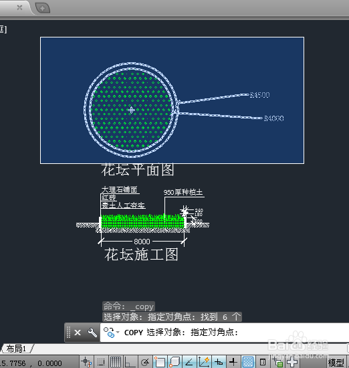
Task: Toggle Selection Cycling icon
Action: point(277,362)
